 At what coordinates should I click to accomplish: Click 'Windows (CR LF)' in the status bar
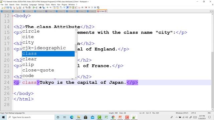point(182,113)
